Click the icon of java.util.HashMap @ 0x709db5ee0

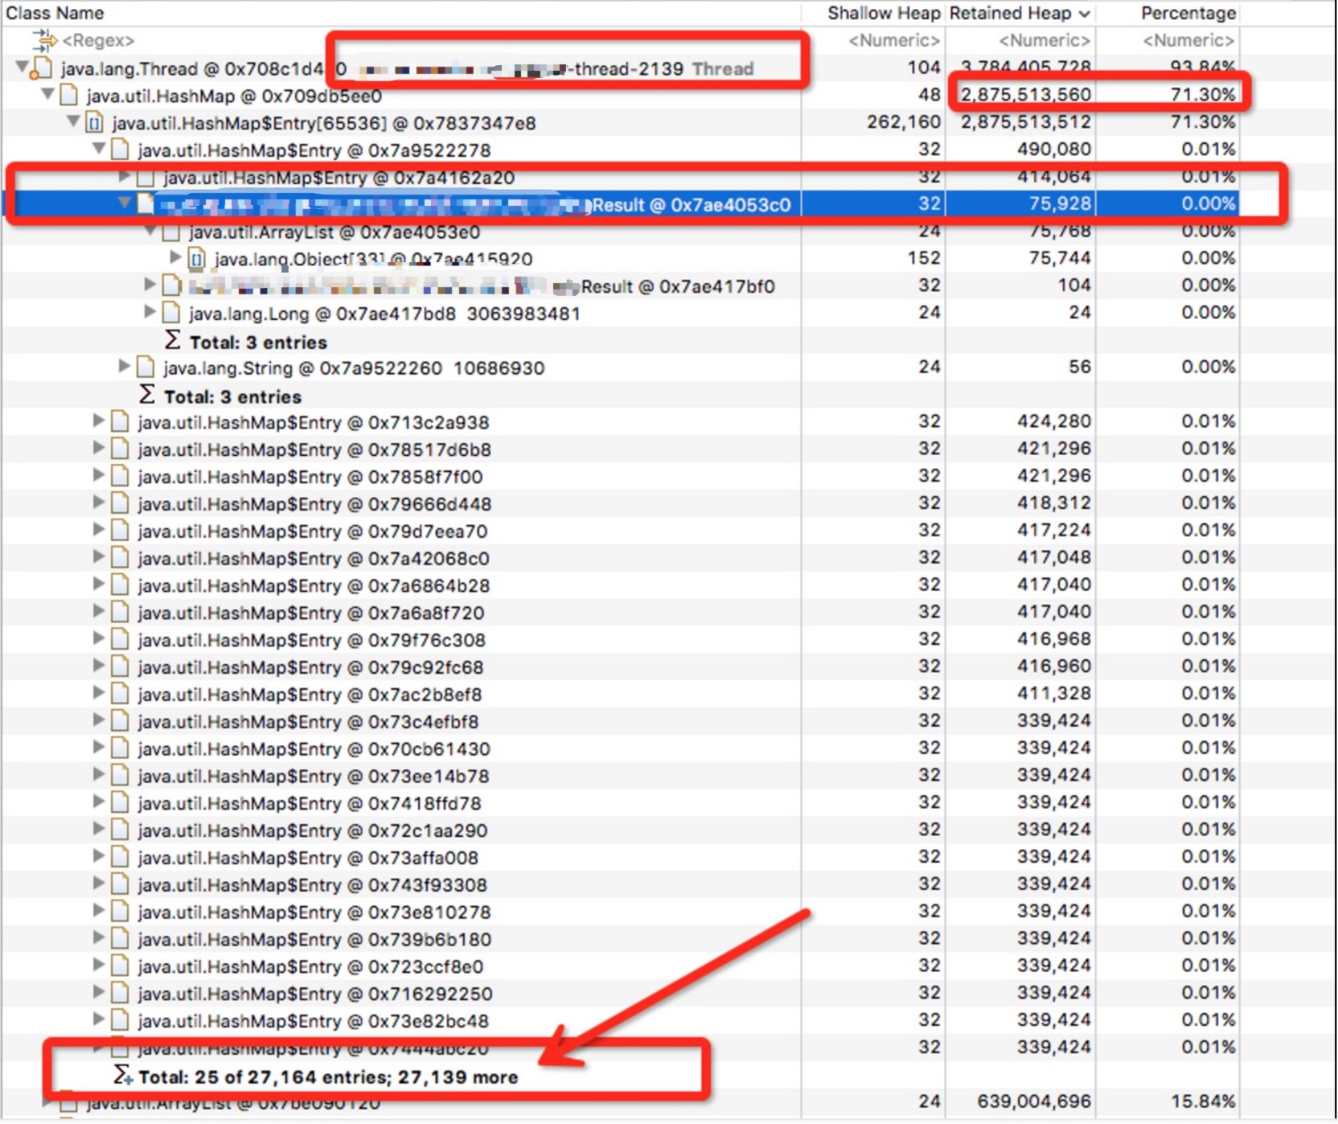coord(69,96)
